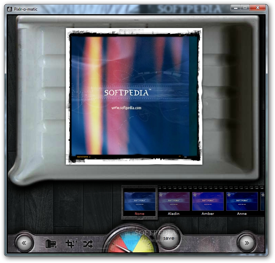Viewport: 275px width, 263px height.
Task: Click the Pixlr-o-matic title bar app icon
Action: click(x=10, y=9)
